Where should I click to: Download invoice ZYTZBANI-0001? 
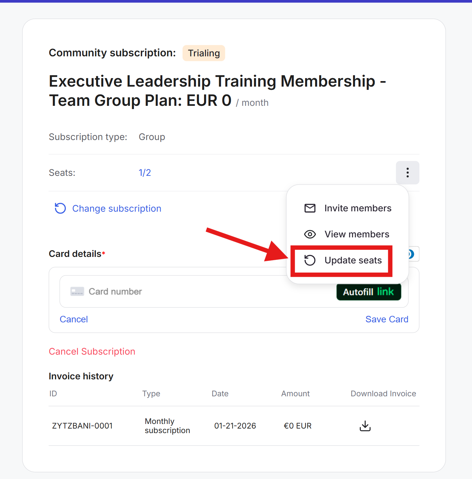click(365, 426)
